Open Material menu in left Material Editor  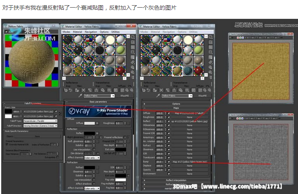(77, 32)
